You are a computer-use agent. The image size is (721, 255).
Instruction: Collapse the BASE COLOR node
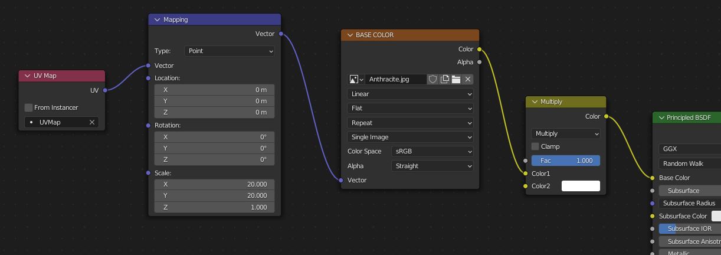click(350, 35)
